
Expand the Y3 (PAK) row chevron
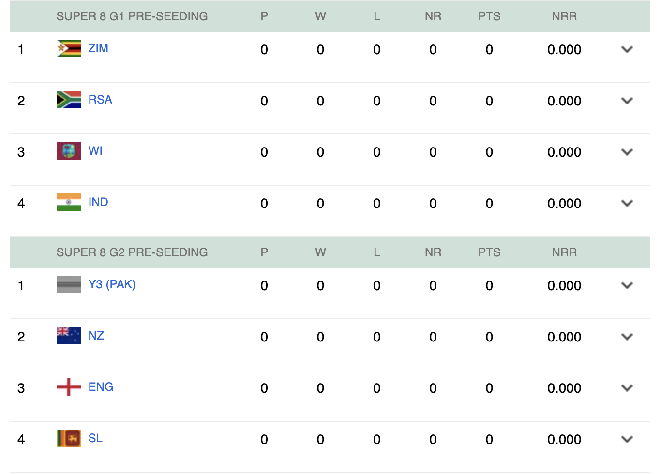[627, 285]
